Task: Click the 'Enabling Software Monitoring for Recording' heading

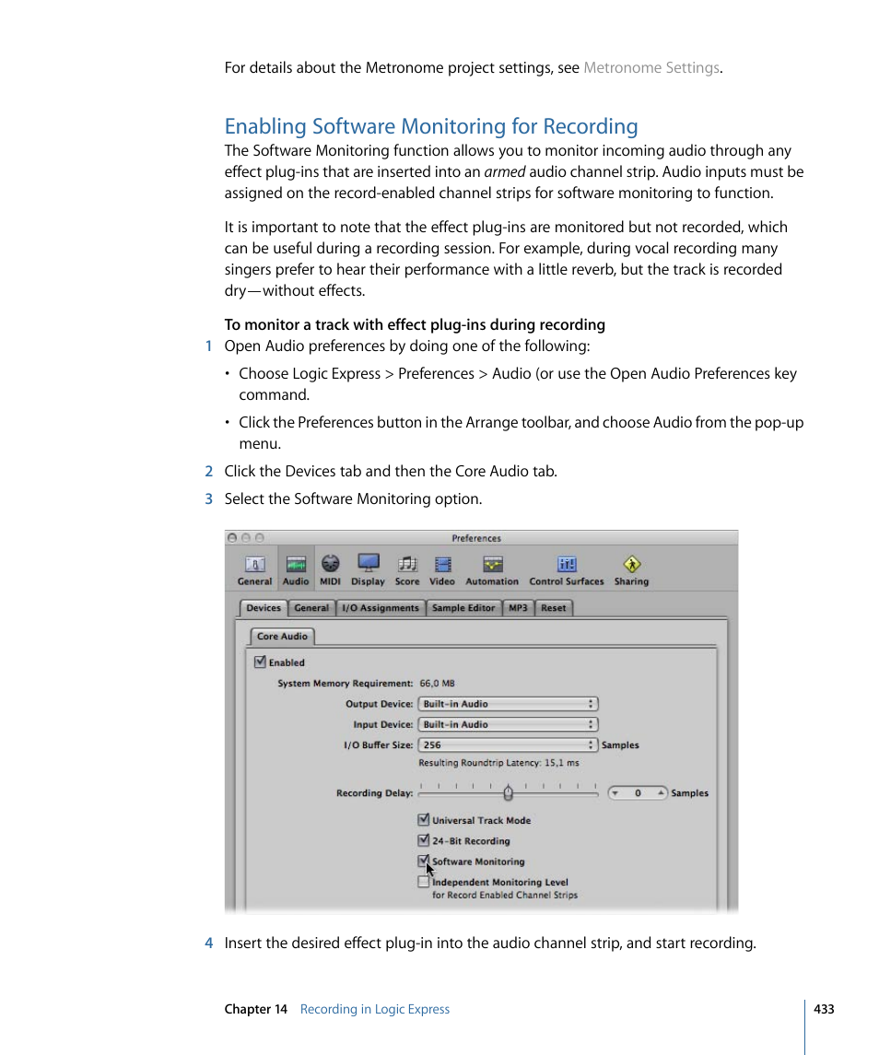Action: (431, 126)
